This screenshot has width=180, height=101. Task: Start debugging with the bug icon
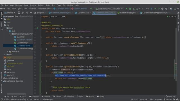(130, 9)
